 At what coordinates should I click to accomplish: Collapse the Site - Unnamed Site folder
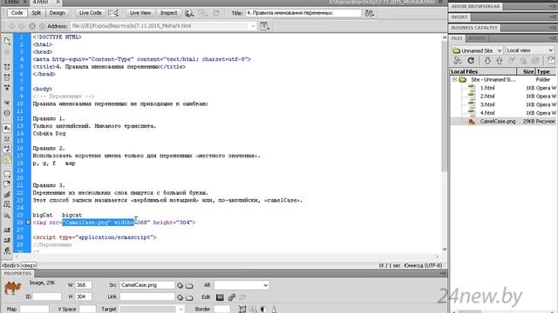[454, 80]
